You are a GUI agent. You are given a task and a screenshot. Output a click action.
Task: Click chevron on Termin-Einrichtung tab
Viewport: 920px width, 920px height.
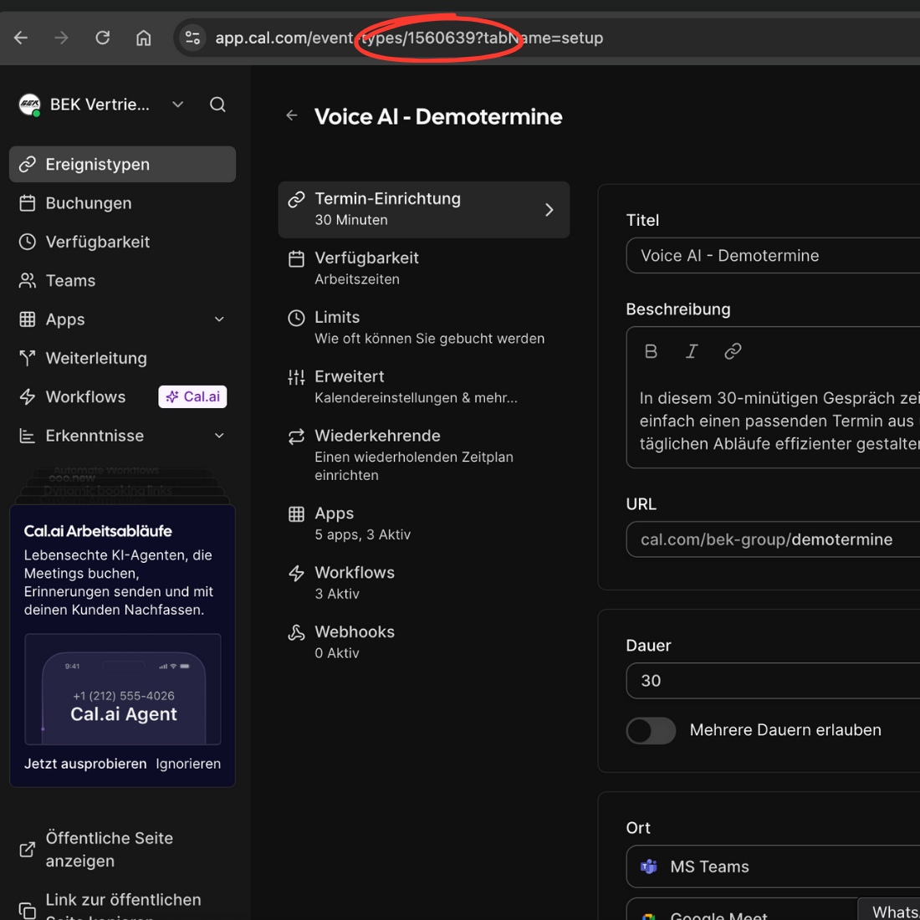549,209
